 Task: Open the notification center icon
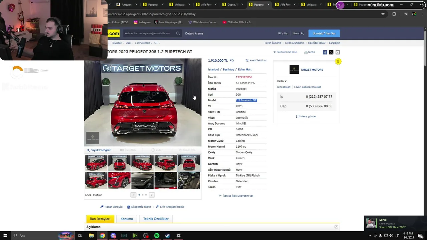[x=421, y=236]
